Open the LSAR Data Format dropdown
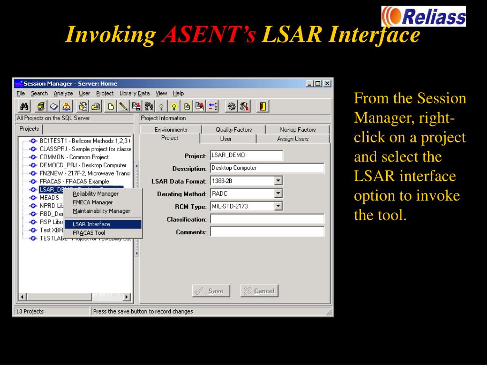Viewport: 487px width, 365px height. click(x=278, y=181)
